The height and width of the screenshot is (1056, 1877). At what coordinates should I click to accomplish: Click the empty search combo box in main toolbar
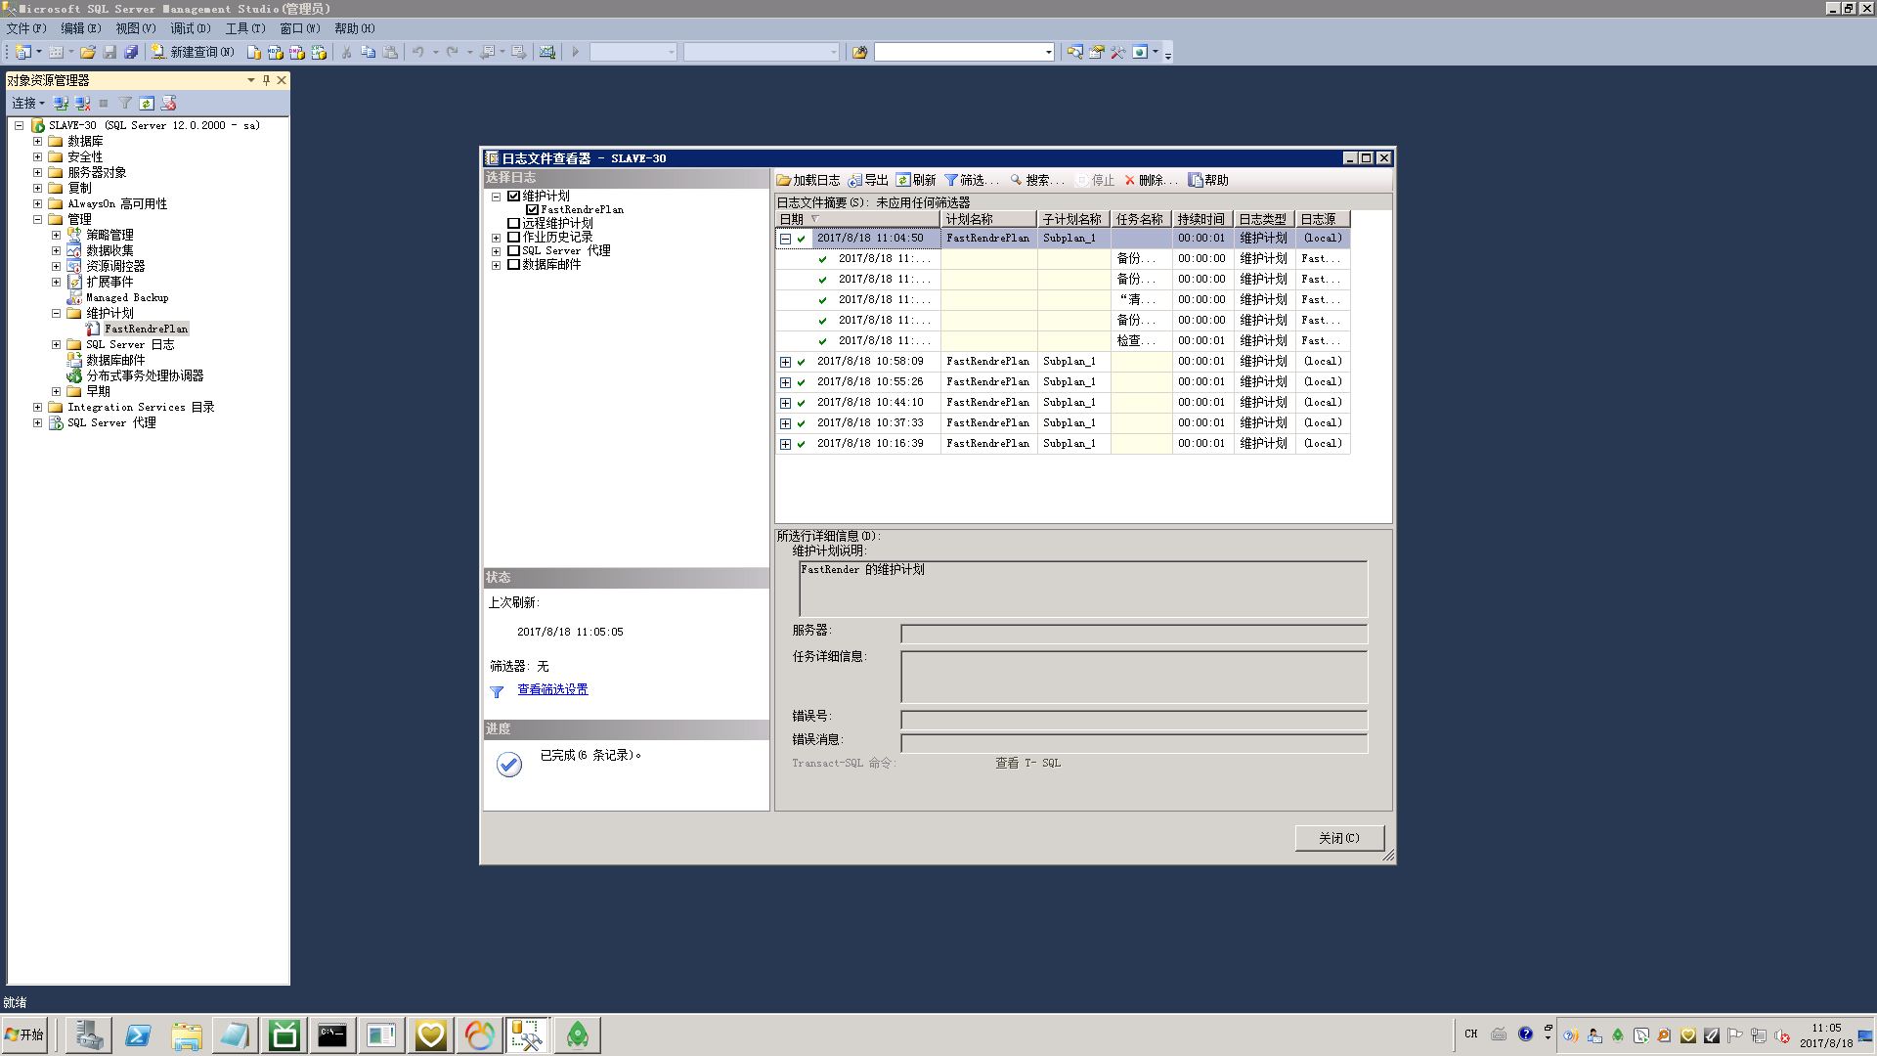coord(964,52)
